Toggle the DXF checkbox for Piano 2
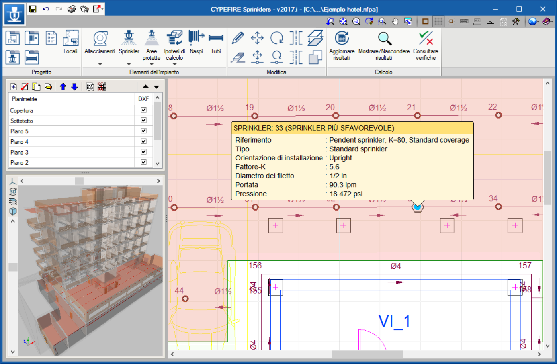This screenshot has height=364, width=557. [144, 162]
